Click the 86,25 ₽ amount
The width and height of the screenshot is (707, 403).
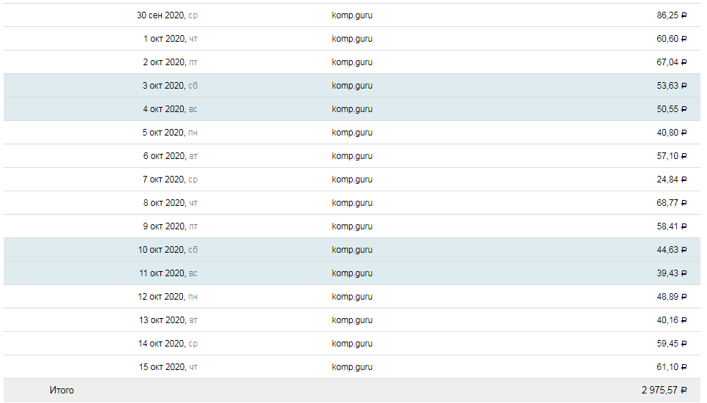click(672, 15)
